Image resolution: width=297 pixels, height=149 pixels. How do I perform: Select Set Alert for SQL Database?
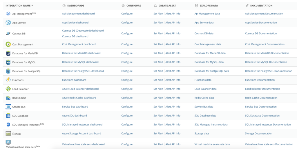click(158, 115)
